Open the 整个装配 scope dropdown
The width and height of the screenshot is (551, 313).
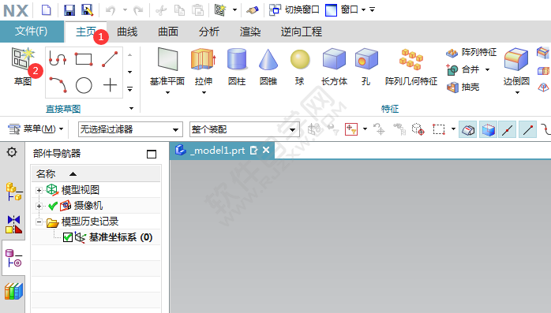tap(244, 129)
